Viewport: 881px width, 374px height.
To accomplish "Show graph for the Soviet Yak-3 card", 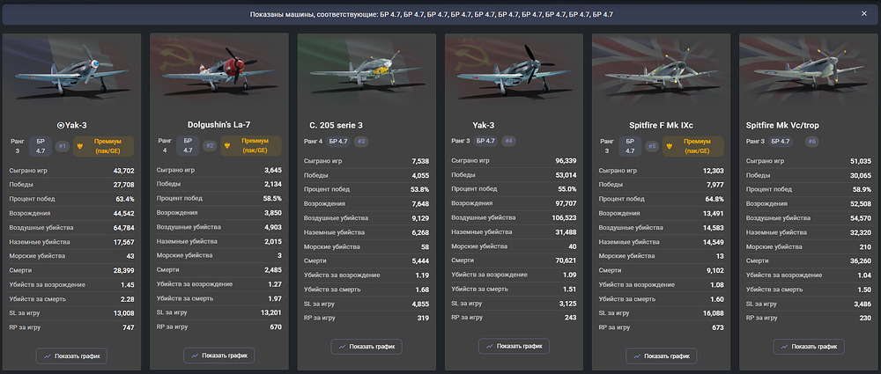I will [x=514, y=347].
